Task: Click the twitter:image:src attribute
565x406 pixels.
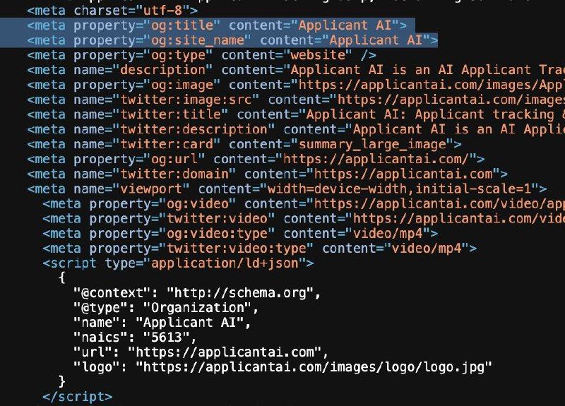Action: click(x=185, y=100)
